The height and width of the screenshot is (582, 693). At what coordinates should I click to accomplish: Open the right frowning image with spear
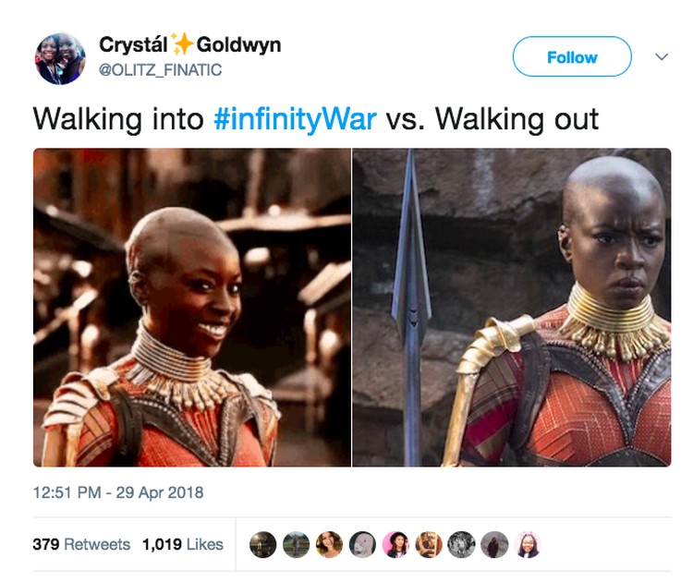click(511, 307)
